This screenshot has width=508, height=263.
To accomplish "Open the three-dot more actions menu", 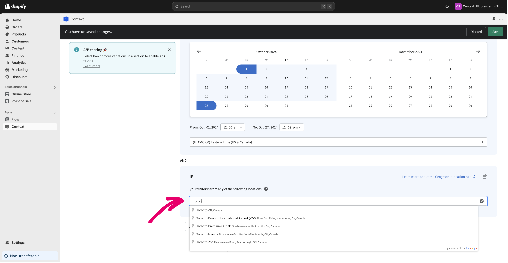I will point(501,19).
